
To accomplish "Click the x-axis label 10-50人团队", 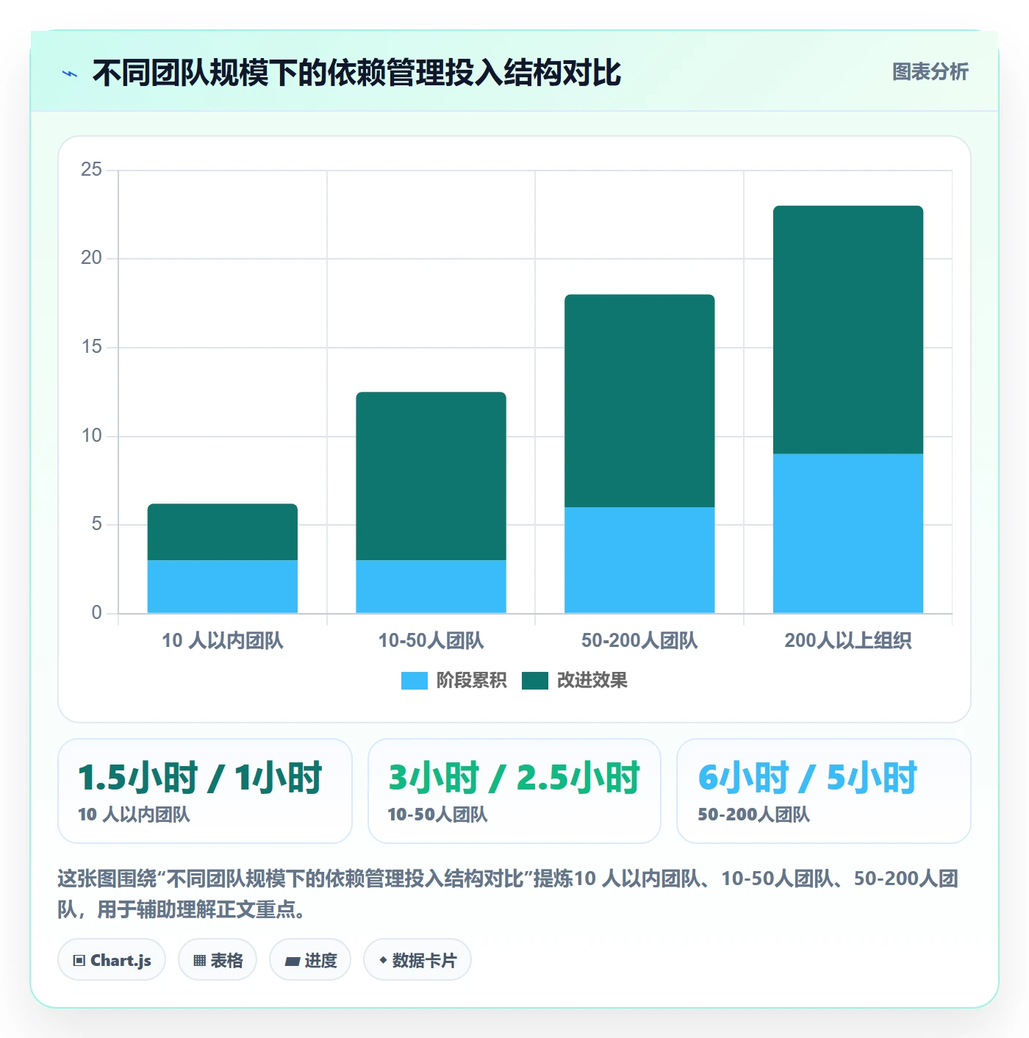I will coord(431,640).
